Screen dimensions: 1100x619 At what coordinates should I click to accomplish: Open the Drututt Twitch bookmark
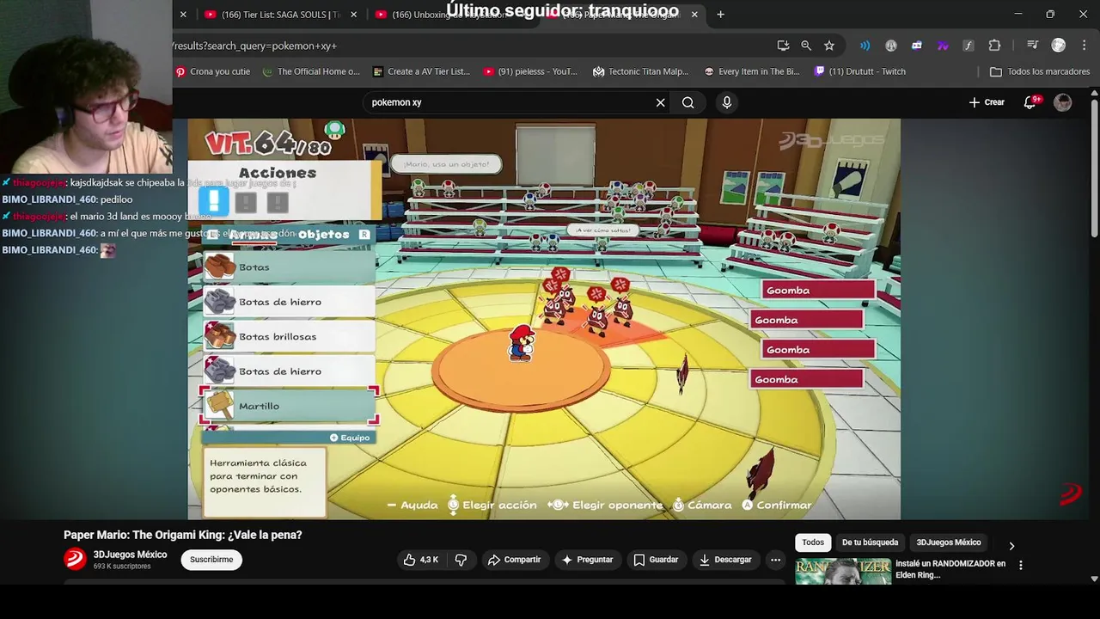pos(860,71)
